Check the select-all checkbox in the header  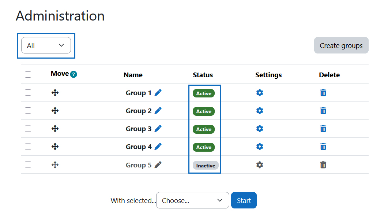28,74
